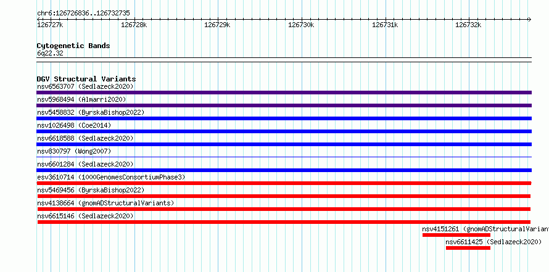
Task: Click the 126727k ruler position
Action: (x=50, y=25)
